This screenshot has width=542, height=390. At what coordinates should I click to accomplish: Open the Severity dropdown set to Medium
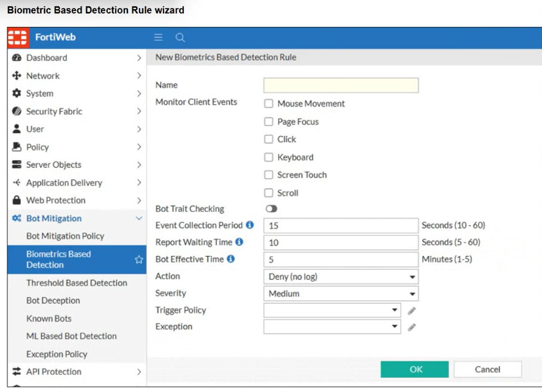click(x=341, y=294)
